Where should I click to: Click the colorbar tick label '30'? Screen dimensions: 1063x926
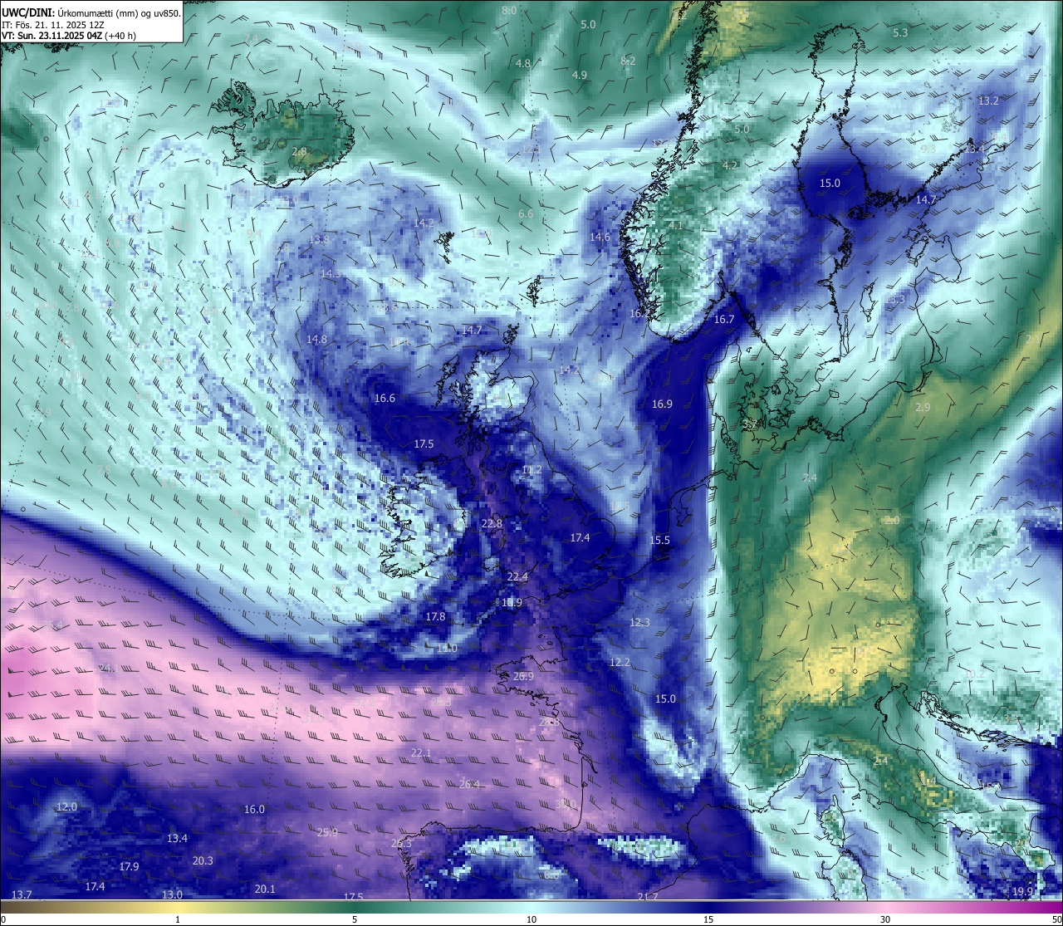click(885, 919)
